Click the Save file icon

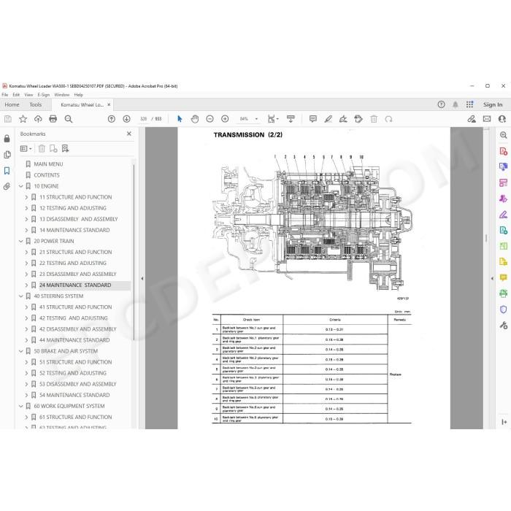click(8, 119)
